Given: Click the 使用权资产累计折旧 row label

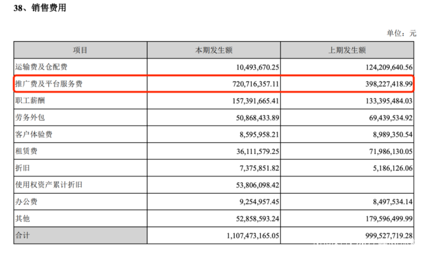Looking at the screenshot, I should 49,185.
